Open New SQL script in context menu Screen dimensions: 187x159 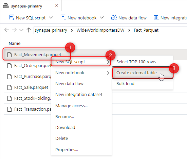81,62
